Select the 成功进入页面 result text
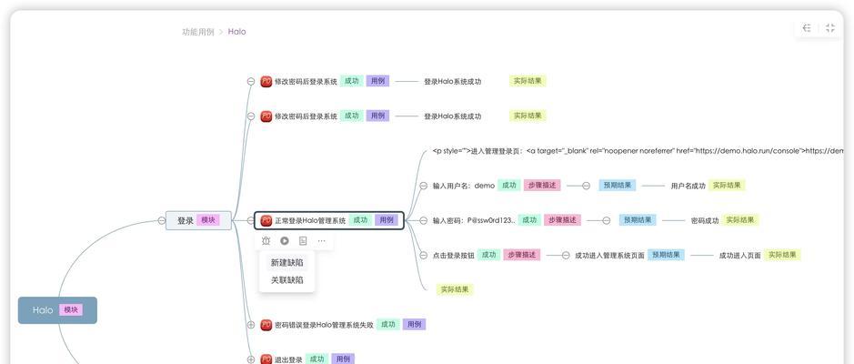Viewport: 854px width, 364px height. [739, 255]
